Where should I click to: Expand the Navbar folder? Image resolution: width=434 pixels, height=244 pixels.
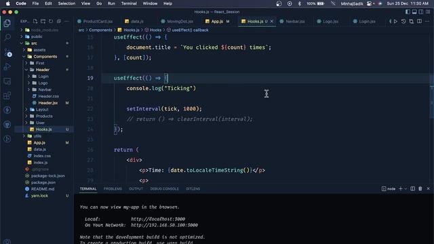(28, 89)
